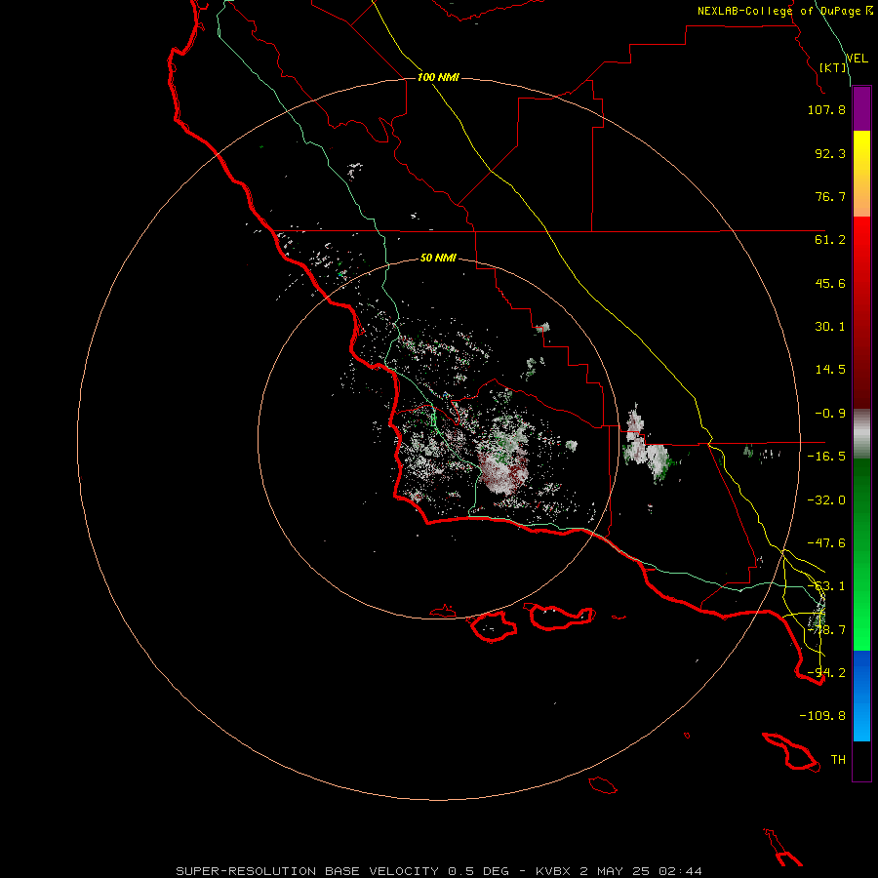Select the 14.5 velocity scale value
The image size is (878, 878).
click(830, 370)
